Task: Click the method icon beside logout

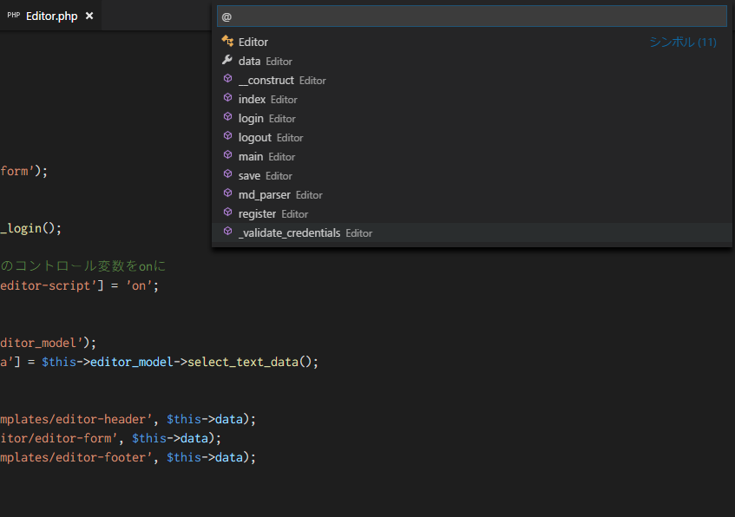Action: coord(228,136)
